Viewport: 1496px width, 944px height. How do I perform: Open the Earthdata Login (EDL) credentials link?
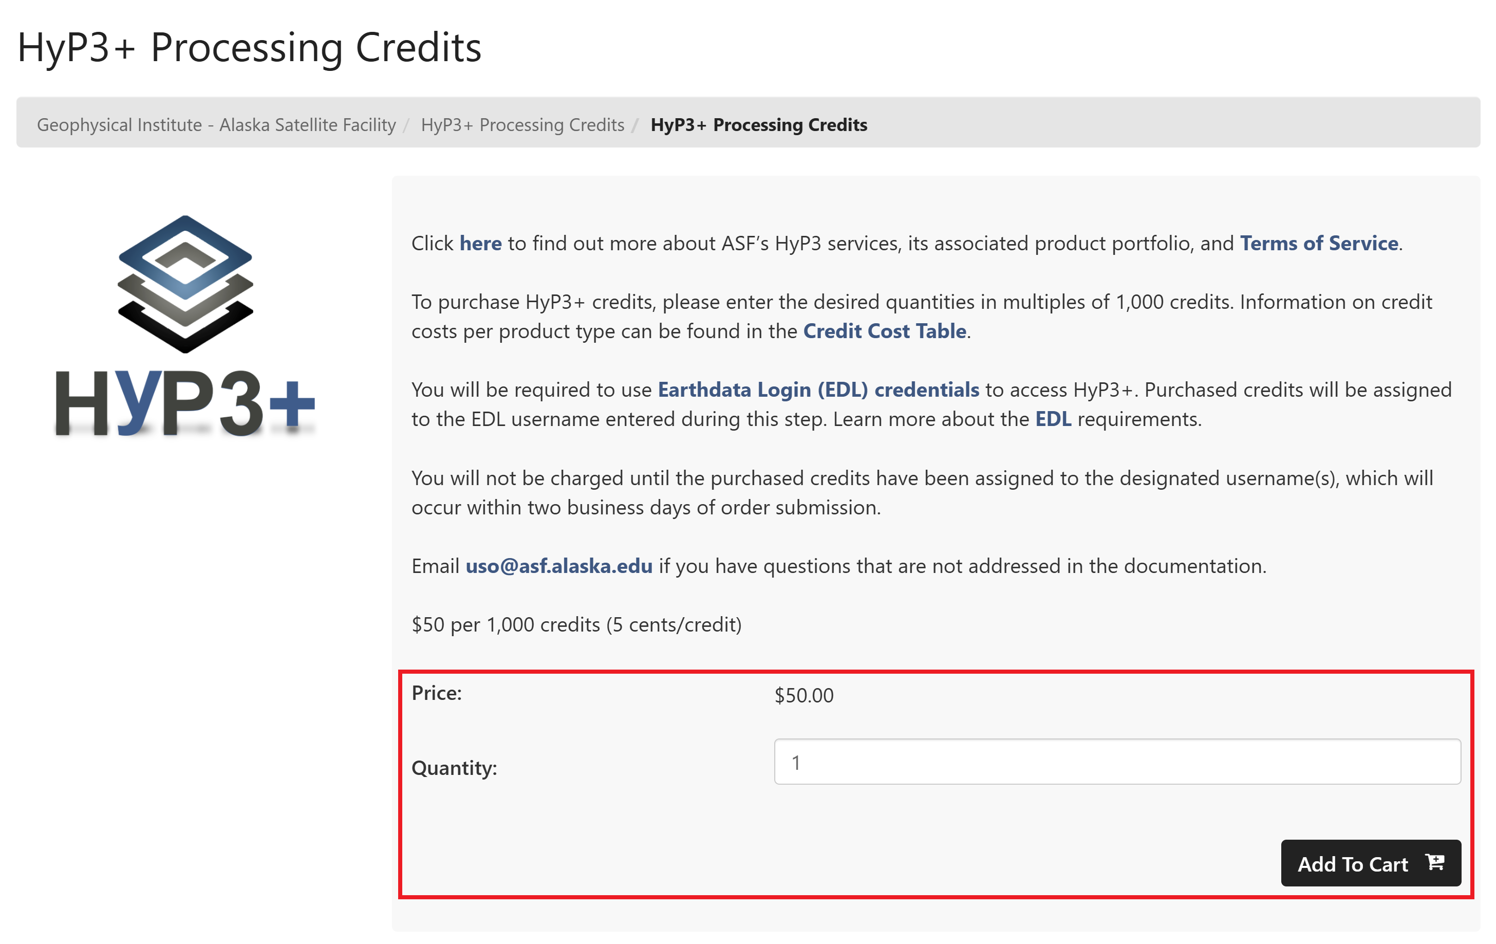tap(817, 390)
